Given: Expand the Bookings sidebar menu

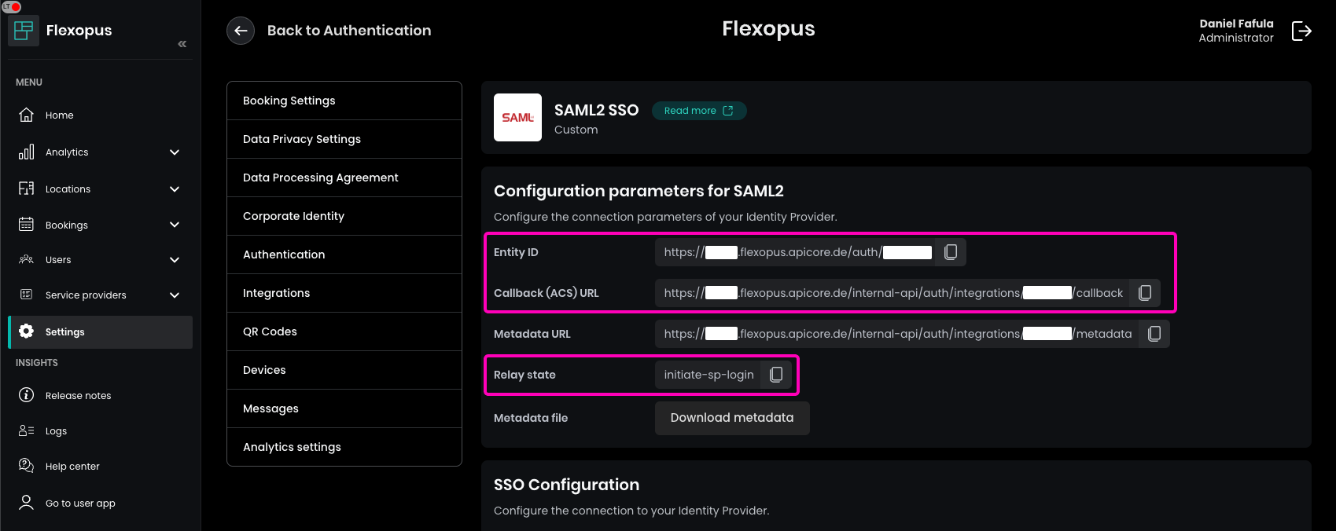Looking at the screenshot, I should pyautogui.click(x=175, y=225).
